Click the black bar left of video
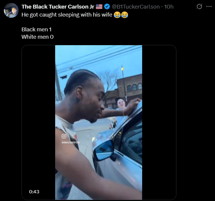The height and width of the screenshot is (201, 215). coord(39,122)
